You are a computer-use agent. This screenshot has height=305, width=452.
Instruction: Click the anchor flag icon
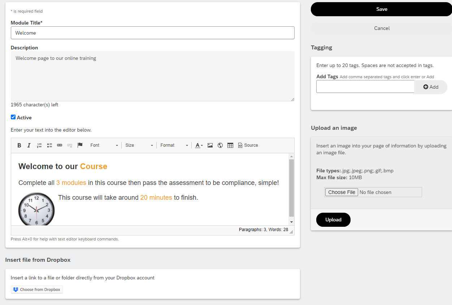(80, 145)
